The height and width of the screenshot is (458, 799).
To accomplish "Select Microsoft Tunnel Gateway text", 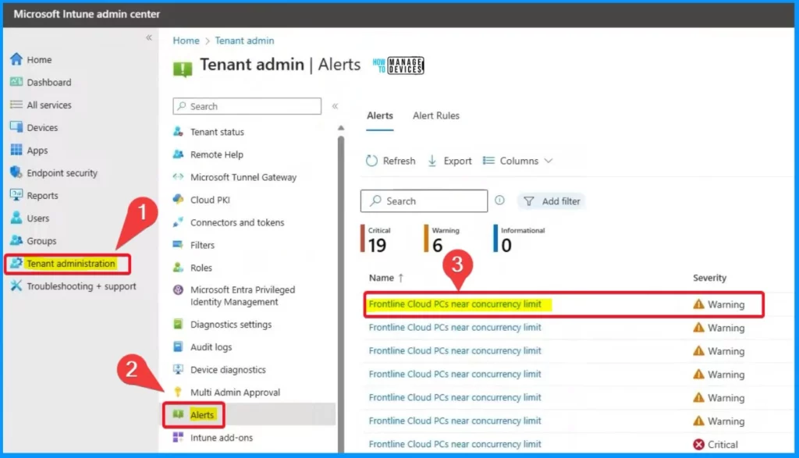I will (x=243, y=177).
